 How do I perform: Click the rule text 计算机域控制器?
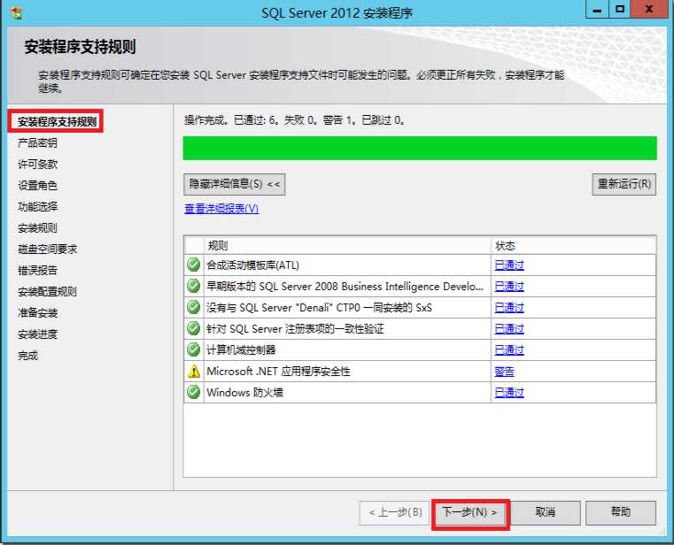tap(241, 350)
